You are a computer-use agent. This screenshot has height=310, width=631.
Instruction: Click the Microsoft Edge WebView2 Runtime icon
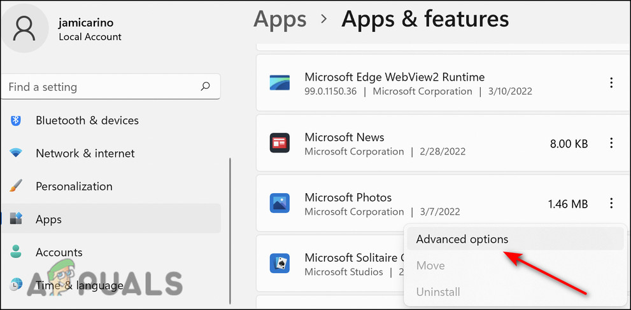(280, 83)
